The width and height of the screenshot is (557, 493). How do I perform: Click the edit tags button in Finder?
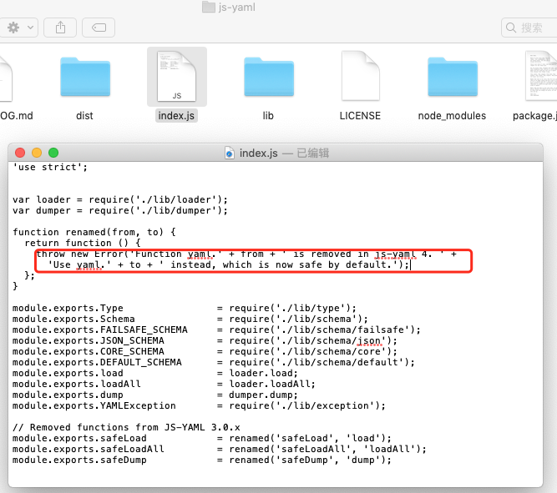[99, 28]
